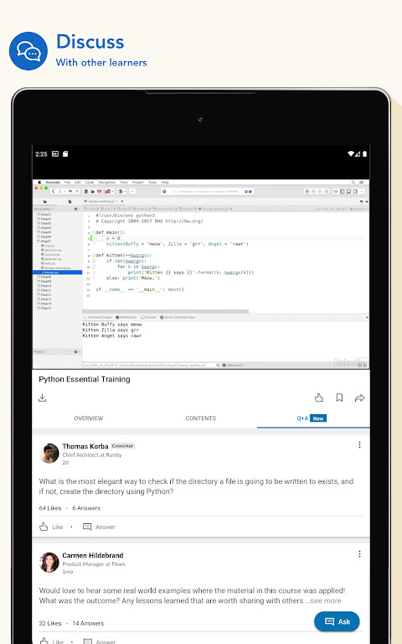Tap the Wi-Fi status icon
The image size is (402, 644).
point(351,154)
